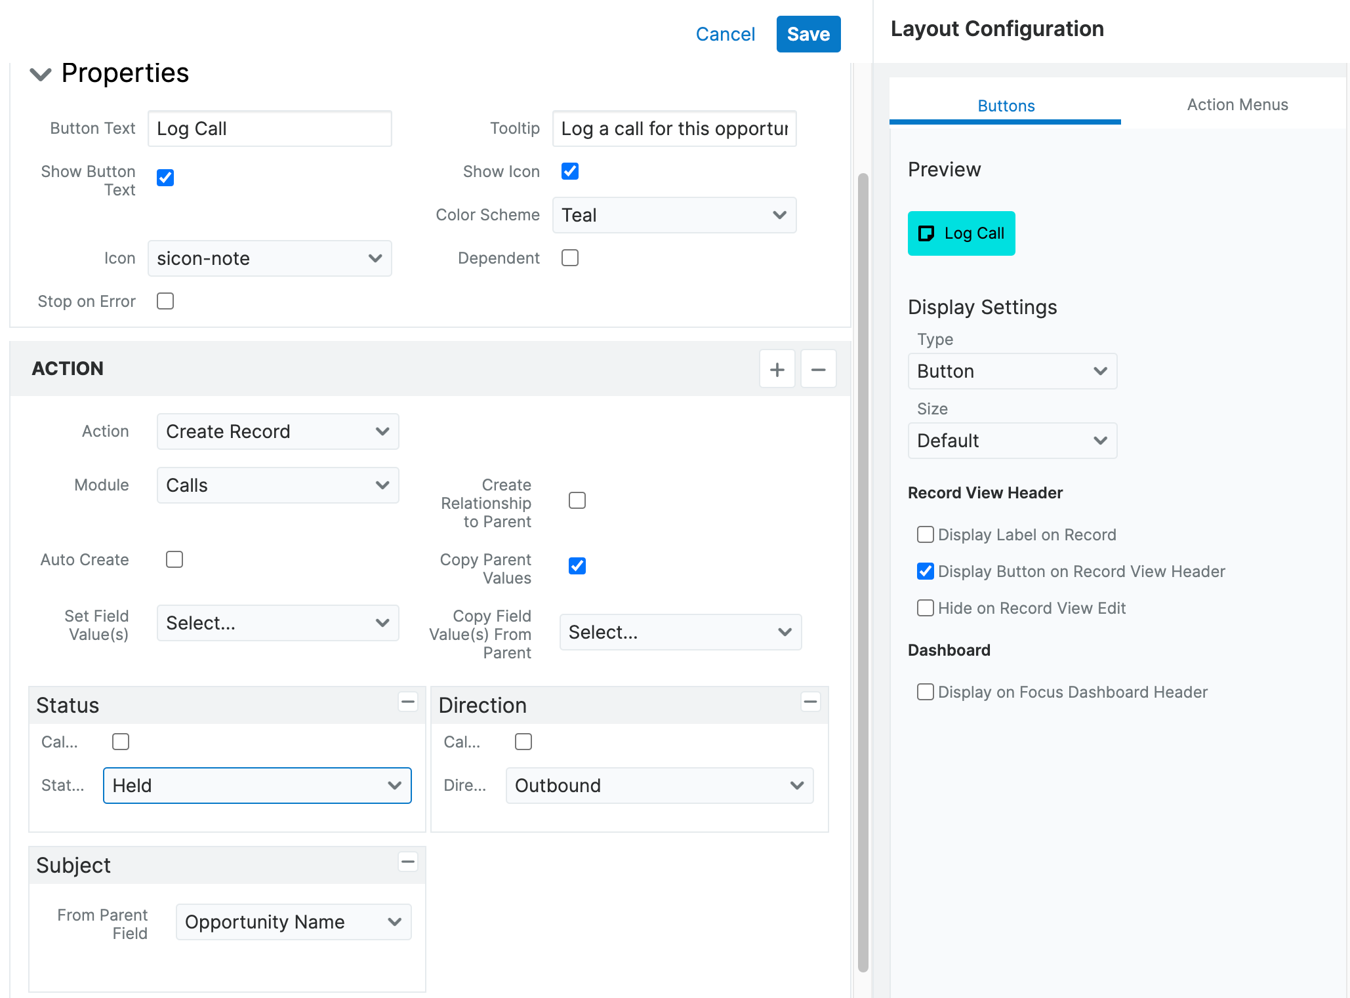1350x998 pixels.
Task: Click inside the Button Text field
Action: point(269,129)
